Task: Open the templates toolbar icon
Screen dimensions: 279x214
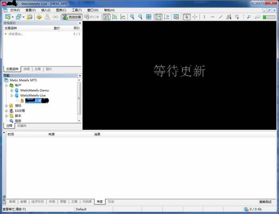Action: 176,17
